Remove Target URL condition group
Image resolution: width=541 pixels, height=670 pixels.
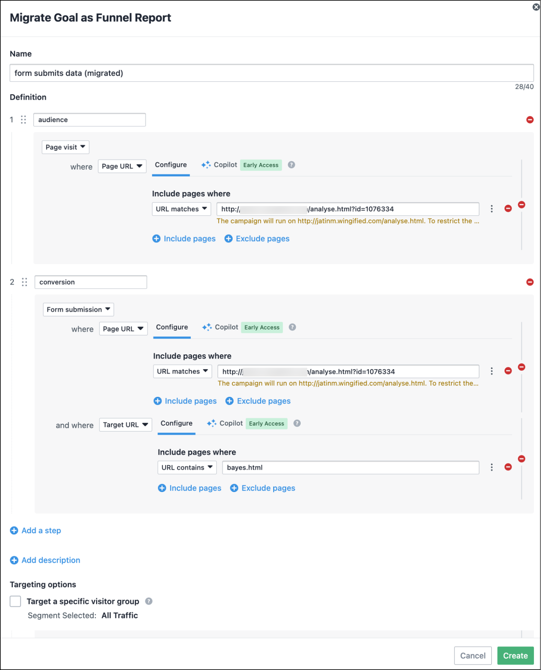tap(521, 459)
